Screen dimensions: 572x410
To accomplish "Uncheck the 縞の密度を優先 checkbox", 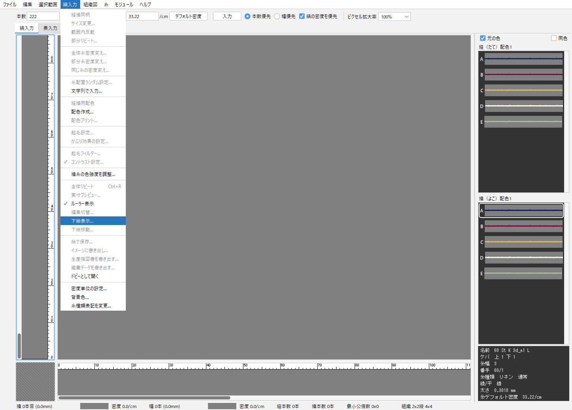I will pos(302,17).
